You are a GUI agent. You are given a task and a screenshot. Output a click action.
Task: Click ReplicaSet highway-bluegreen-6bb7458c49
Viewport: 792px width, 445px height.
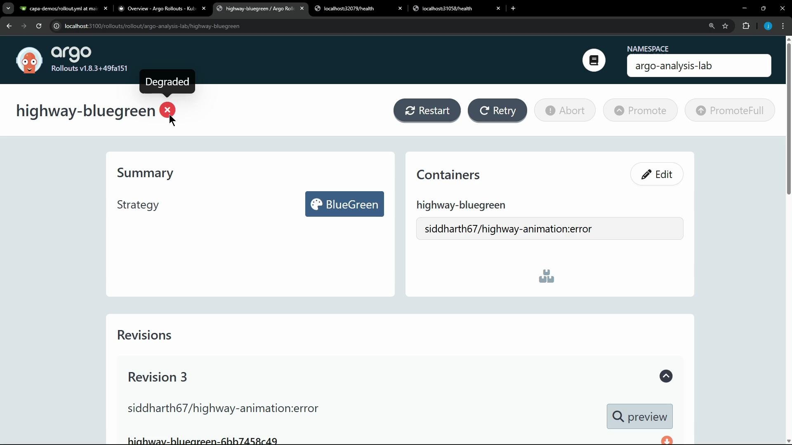tap(202, 440)
